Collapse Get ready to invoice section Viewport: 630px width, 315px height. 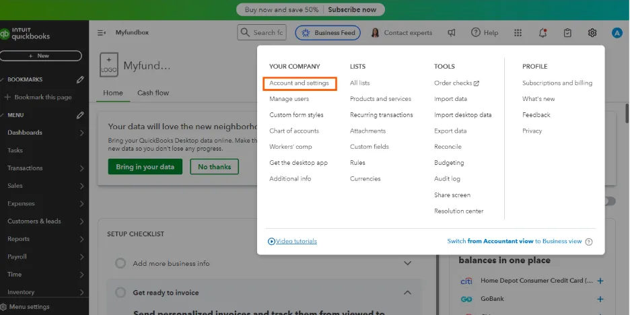[x=407, y=292]
